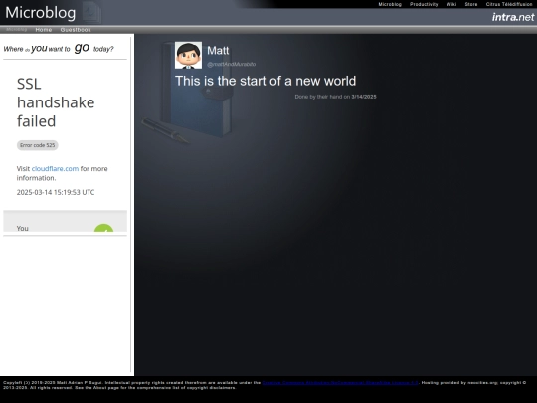Viewport: 537px width, 403px height.
Task: Open the Creative Commons license link in footer
Action: [x=340, y=383]
